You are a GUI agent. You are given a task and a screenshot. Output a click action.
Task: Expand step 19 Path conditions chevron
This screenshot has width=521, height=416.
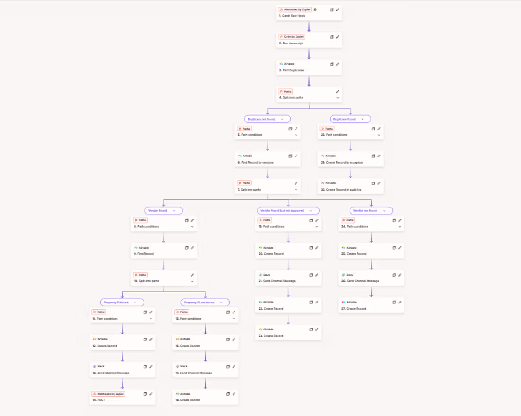click(317, 227)
